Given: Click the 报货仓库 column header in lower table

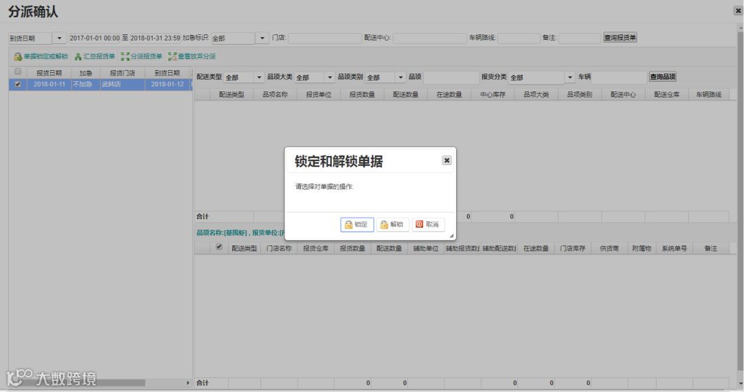Looking at the screenshot, I should (x=316, y=248).
